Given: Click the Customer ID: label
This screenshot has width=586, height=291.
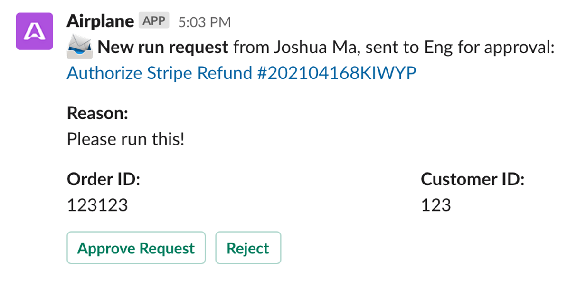Looking at the screenshot, I should (473, 179).
